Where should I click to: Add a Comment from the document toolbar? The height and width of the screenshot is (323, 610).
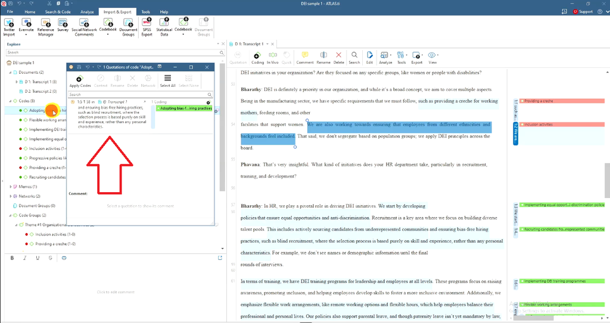pos(304,58)
